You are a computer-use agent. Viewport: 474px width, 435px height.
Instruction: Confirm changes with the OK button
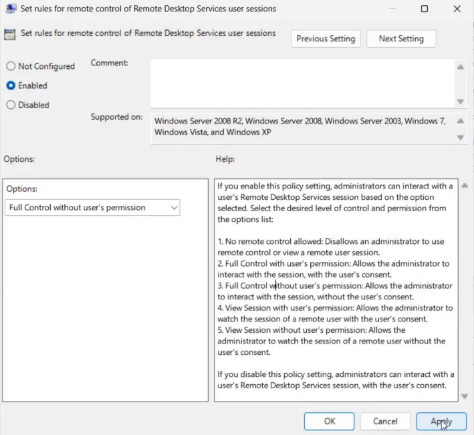329,422
